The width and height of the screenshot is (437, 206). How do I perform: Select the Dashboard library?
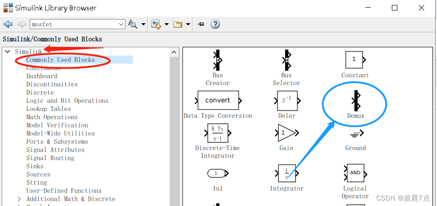tap(42, 76)
